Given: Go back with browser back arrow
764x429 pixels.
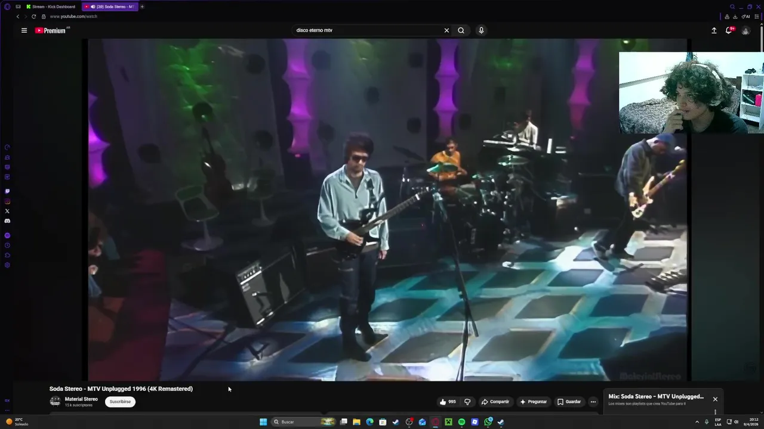Looking at the screenshot, I should click(x=17, y=17).
